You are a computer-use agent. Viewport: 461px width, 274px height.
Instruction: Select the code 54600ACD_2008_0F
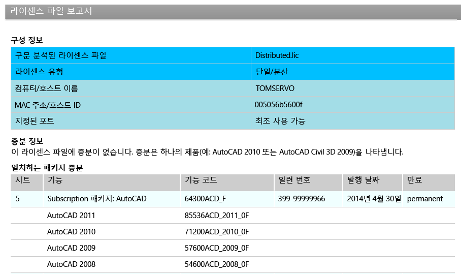217,264
